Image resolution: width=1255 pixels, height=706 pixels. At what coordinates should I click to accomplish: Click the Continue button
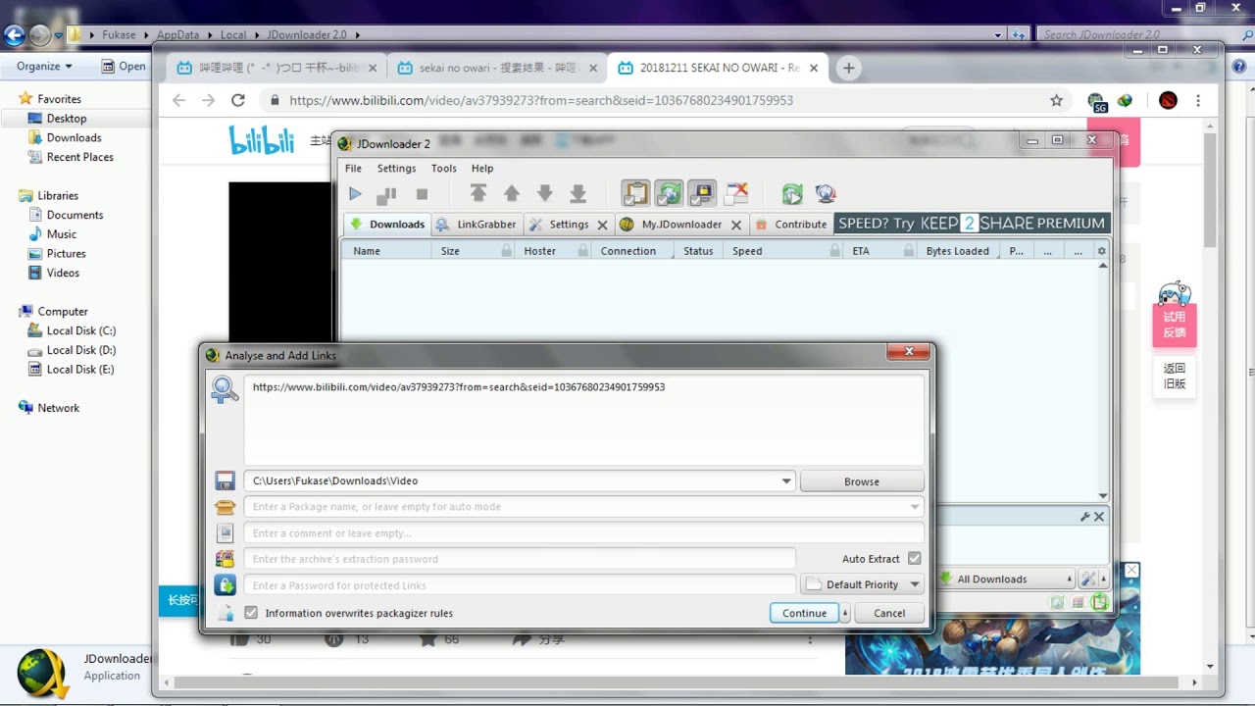coord(804,613)
